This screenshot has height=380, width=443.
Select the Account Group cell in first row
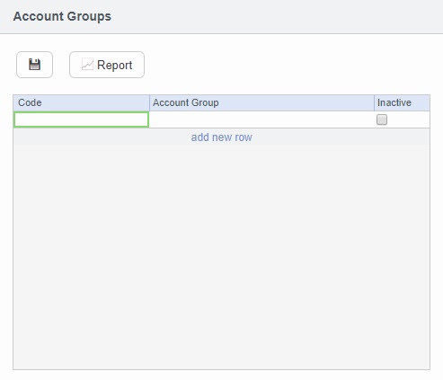261,119
